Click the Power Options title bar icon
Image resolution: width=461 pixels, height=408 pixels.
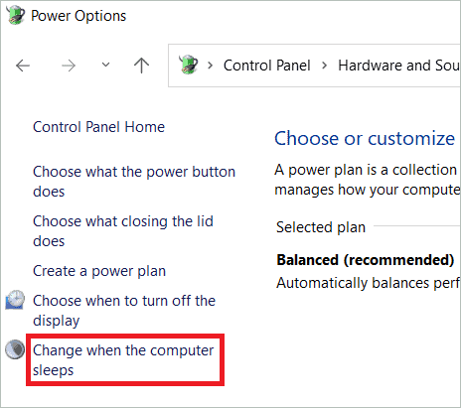15,15
